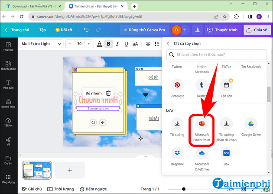Reload the page
The image size is (273, 194).
click(x=22, y=16)
